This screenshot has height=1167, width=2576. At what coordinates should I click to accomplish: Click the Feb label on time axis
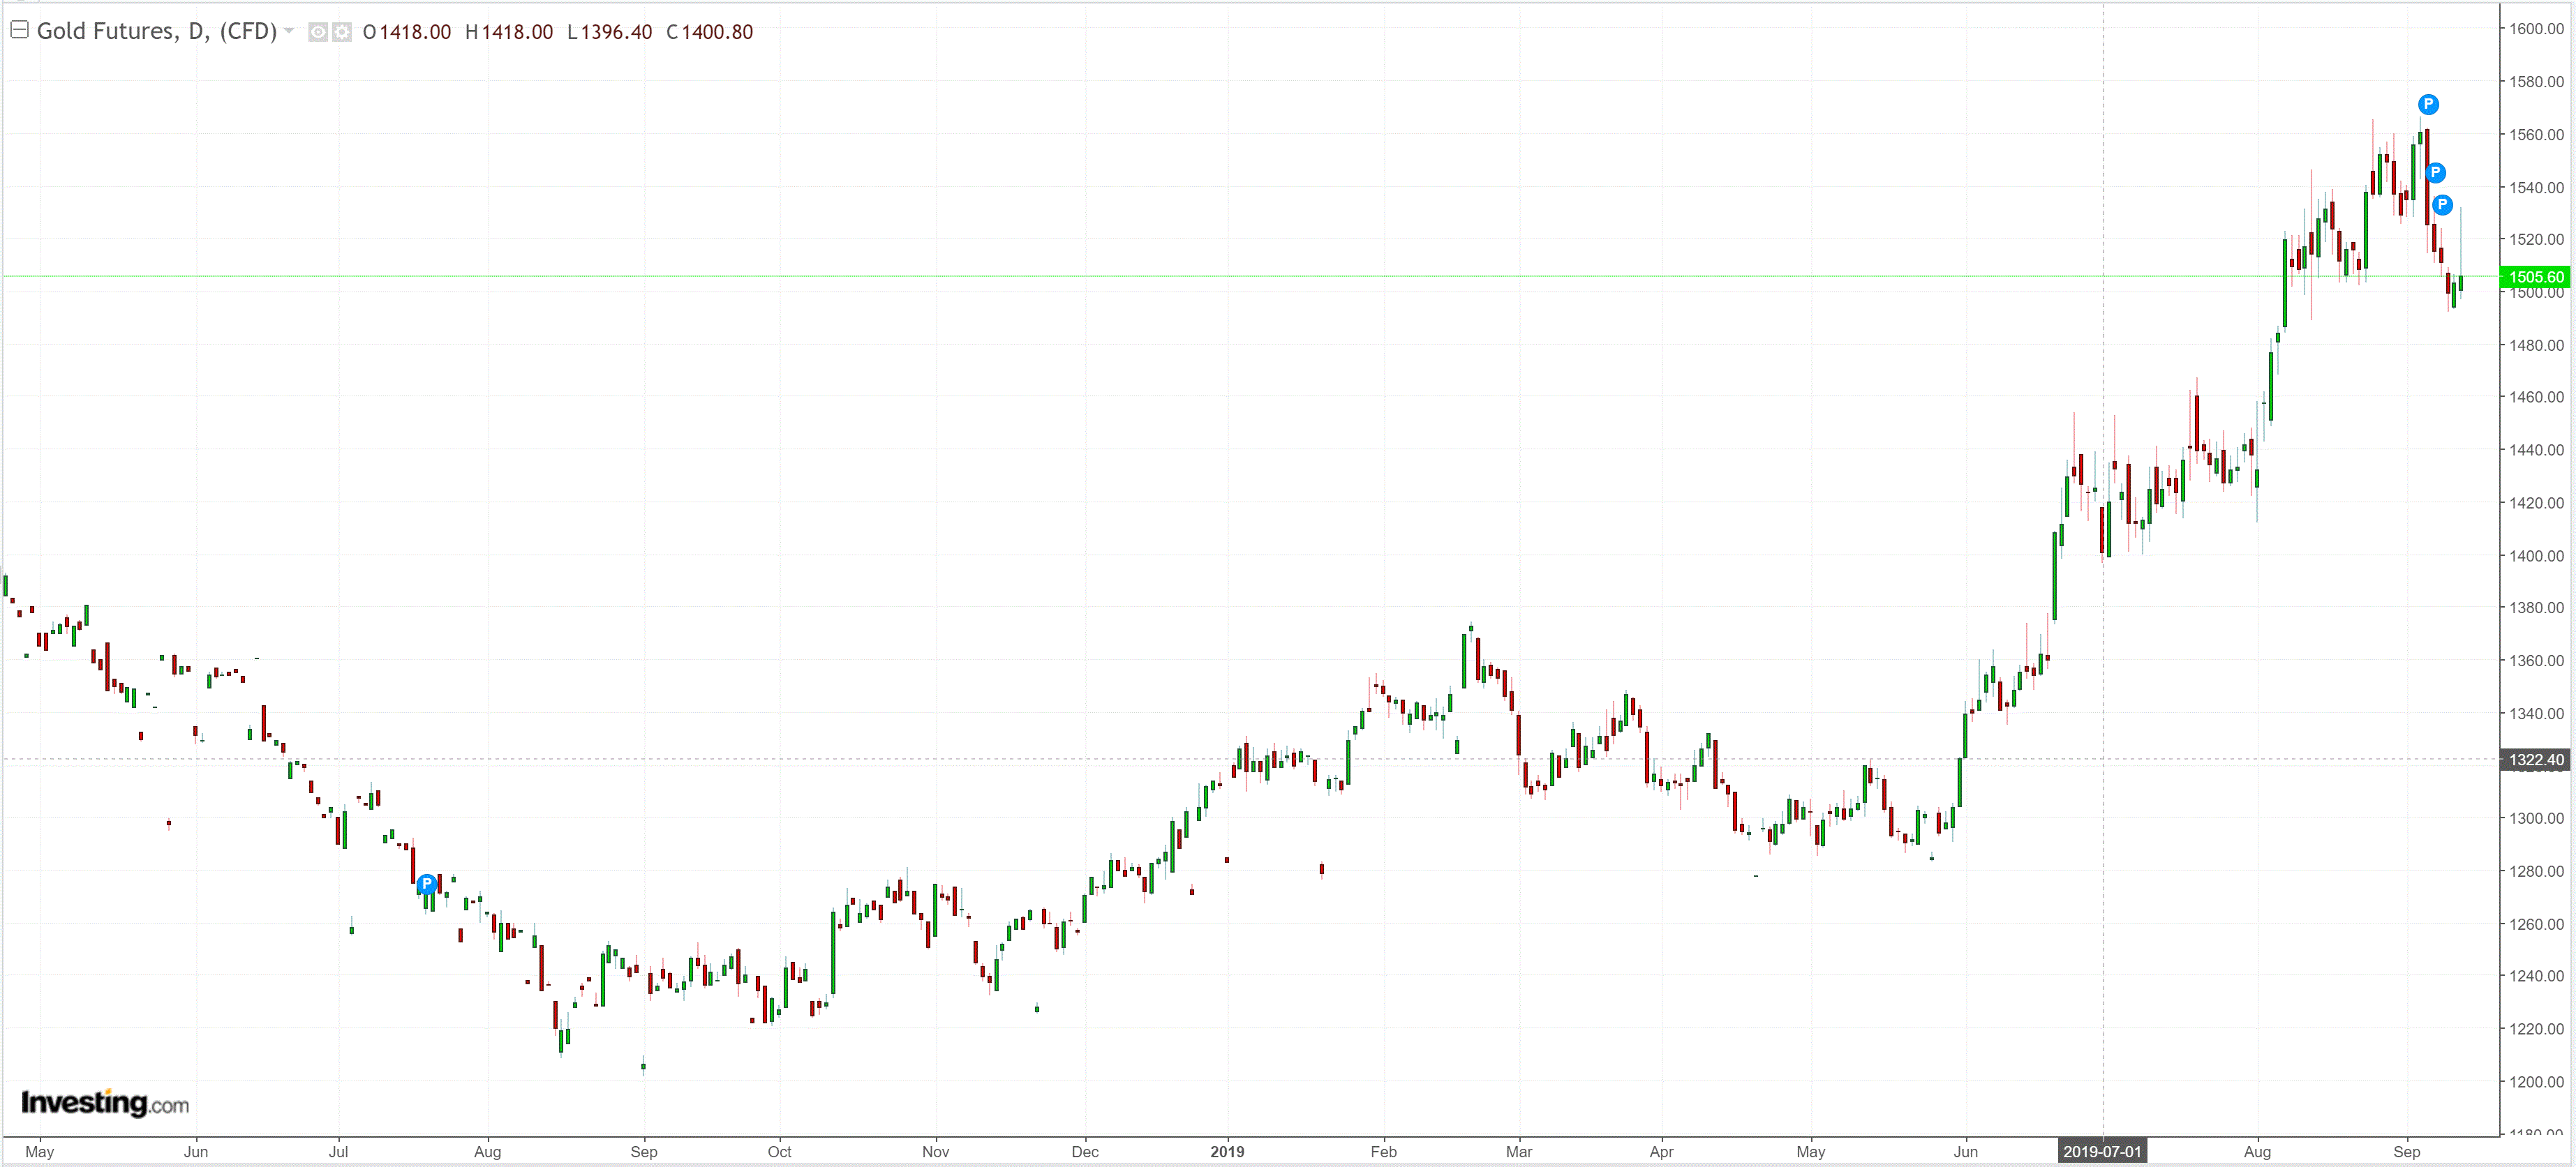tap(1383, 1151)
